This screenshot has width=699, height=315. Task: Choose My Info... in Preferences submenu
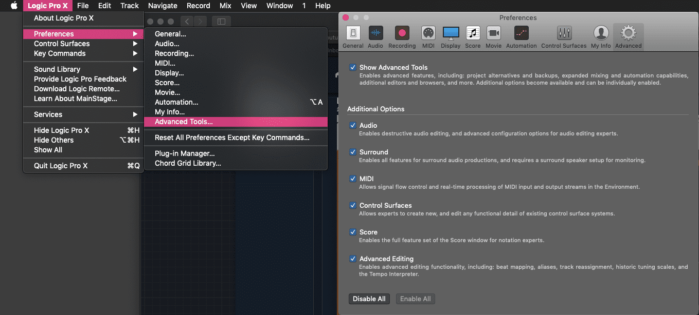coord(236,112)
